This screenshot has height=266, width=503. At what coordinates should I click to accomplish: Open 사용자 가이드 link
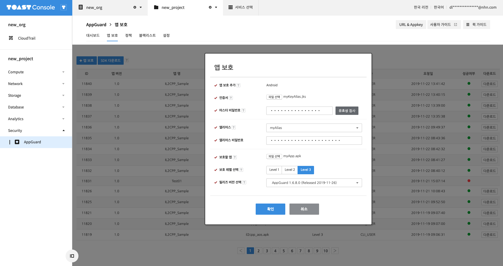(x=444, y=25)
